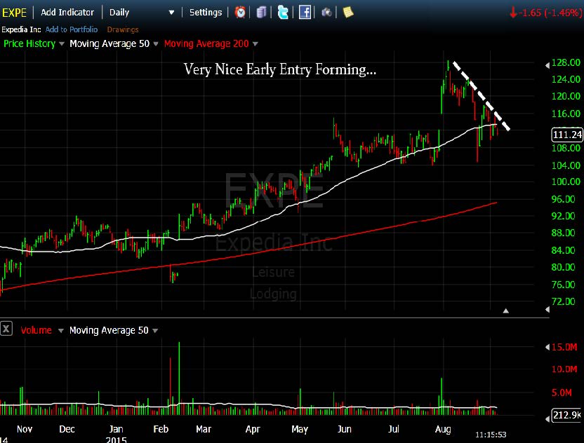Click the 84.00 price axis label

pyautogui.click(x=563, y=250)
